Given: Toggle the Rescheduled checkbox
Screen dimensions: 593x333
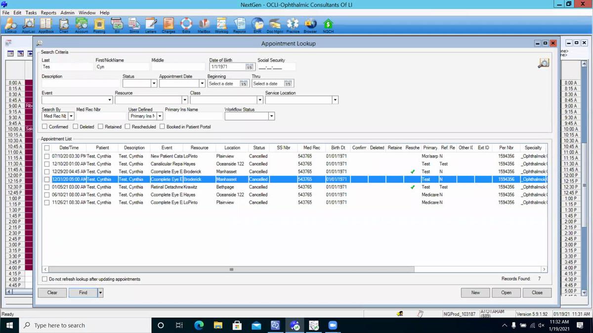Looking at the screenshot, I should pyautogui.click(x=127, y=127).
